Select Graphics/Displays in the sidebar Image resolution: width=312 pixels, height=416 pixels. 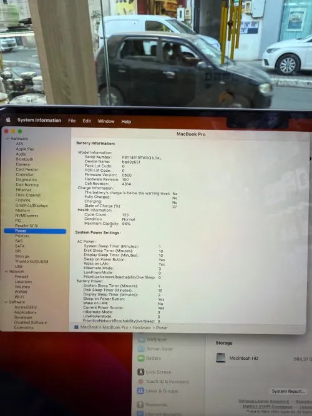coord(32,206)
